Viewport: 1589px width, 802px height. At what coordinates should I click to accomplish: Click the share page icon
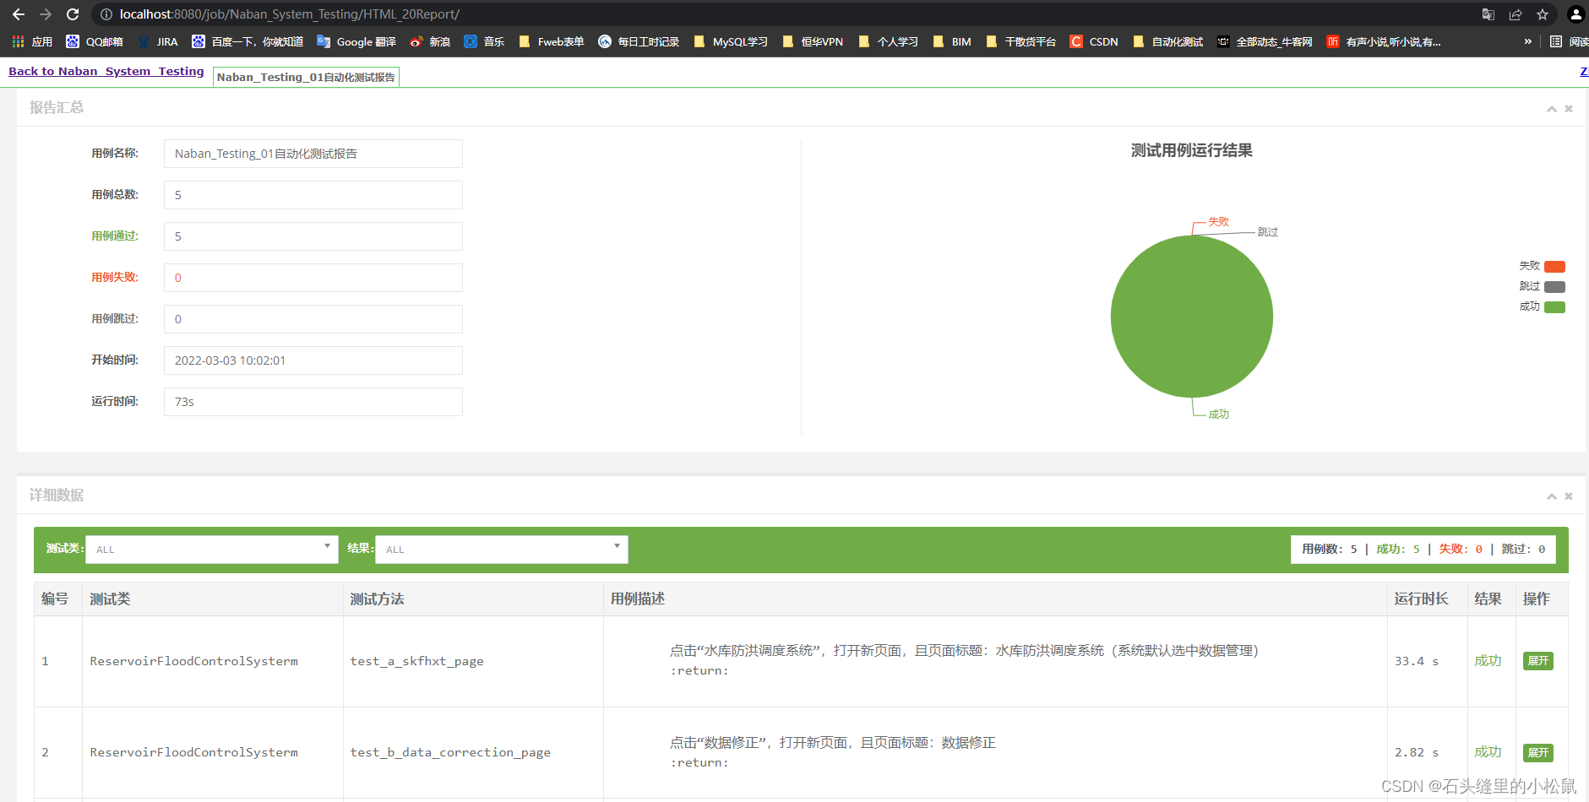[1516, 14]
